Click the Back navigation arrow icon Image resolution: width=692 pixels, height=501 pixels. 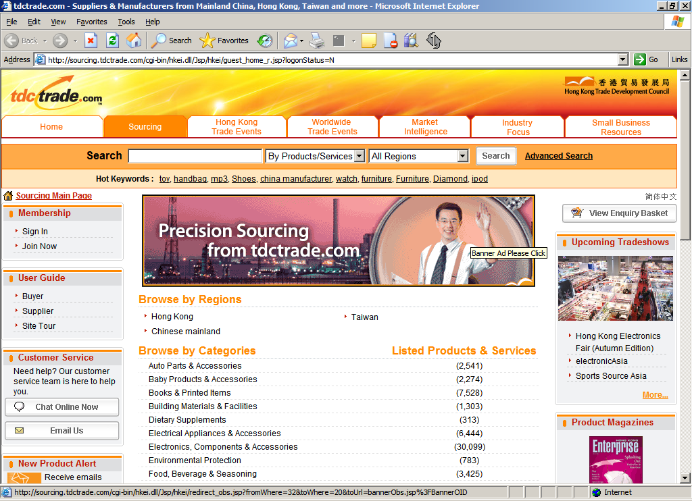tap(11, 41)
